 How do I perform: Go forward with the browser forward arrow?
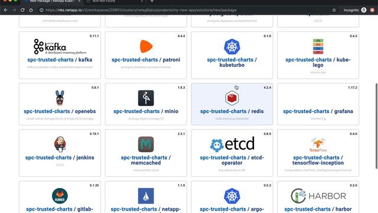click(x=14, y=10)
